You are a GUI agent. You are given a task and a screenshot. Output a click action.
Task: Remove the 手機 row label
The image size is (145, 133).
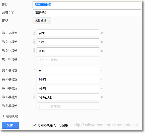click(102, 33)
